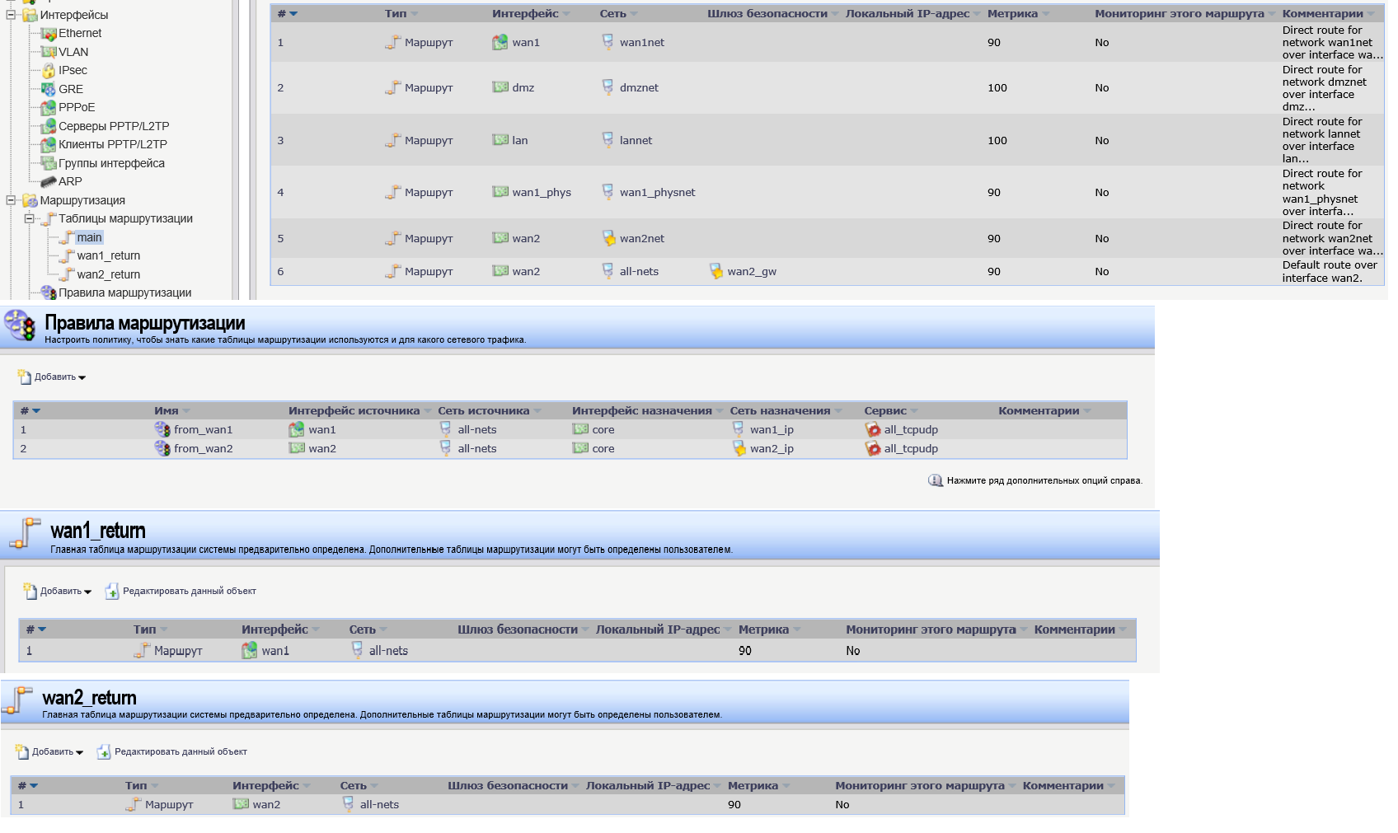This screenshot has width=1398, height=833.
Task: Sort the rules table by the # column
Action: pos(30,411)
